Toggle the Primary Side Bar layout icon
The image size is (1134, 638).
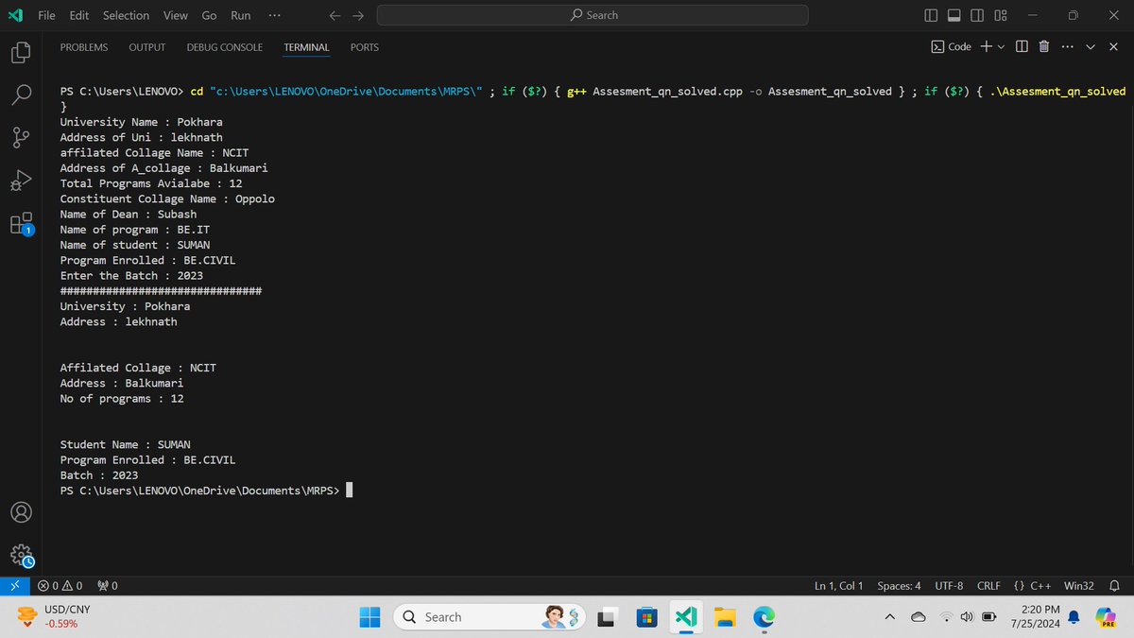(x=932, y=15)
